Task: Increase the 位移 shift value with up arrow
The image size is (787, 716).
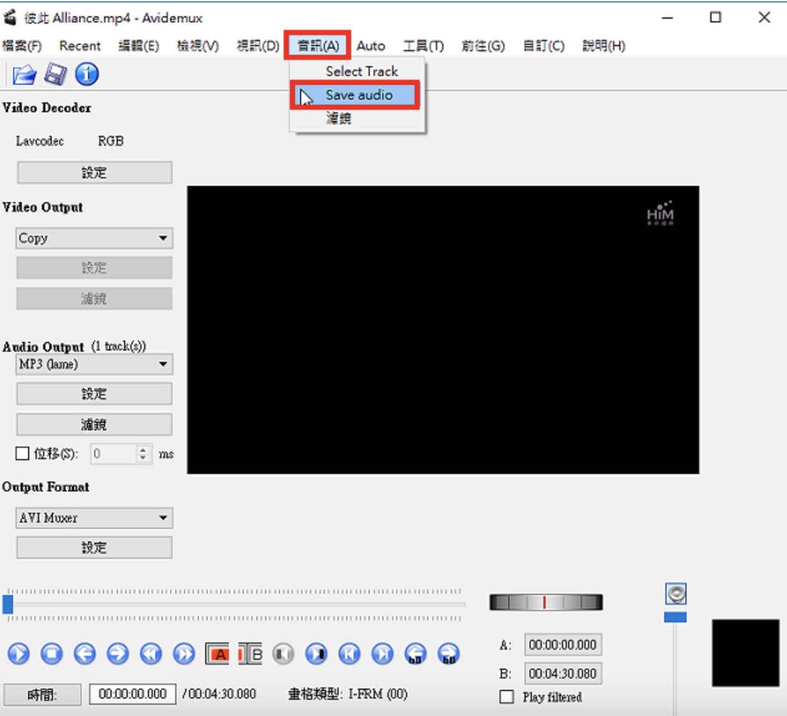Action: [143, 449]
